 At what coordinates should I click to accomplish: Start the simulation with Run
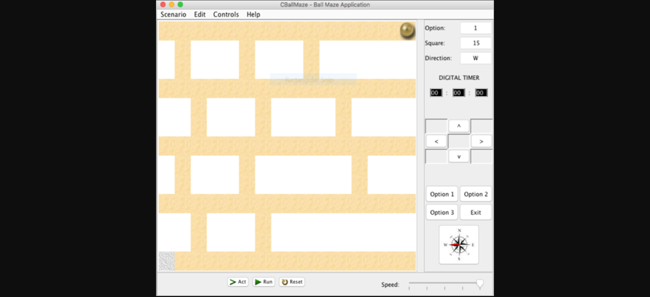point(264,282)
